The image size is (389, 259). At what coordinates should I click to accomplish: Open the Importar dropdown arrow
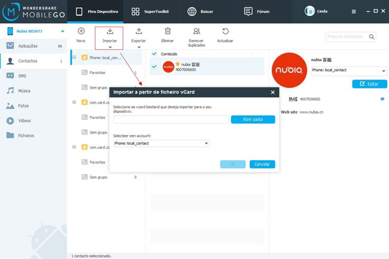pyautogui.click(x=110, y=47)
